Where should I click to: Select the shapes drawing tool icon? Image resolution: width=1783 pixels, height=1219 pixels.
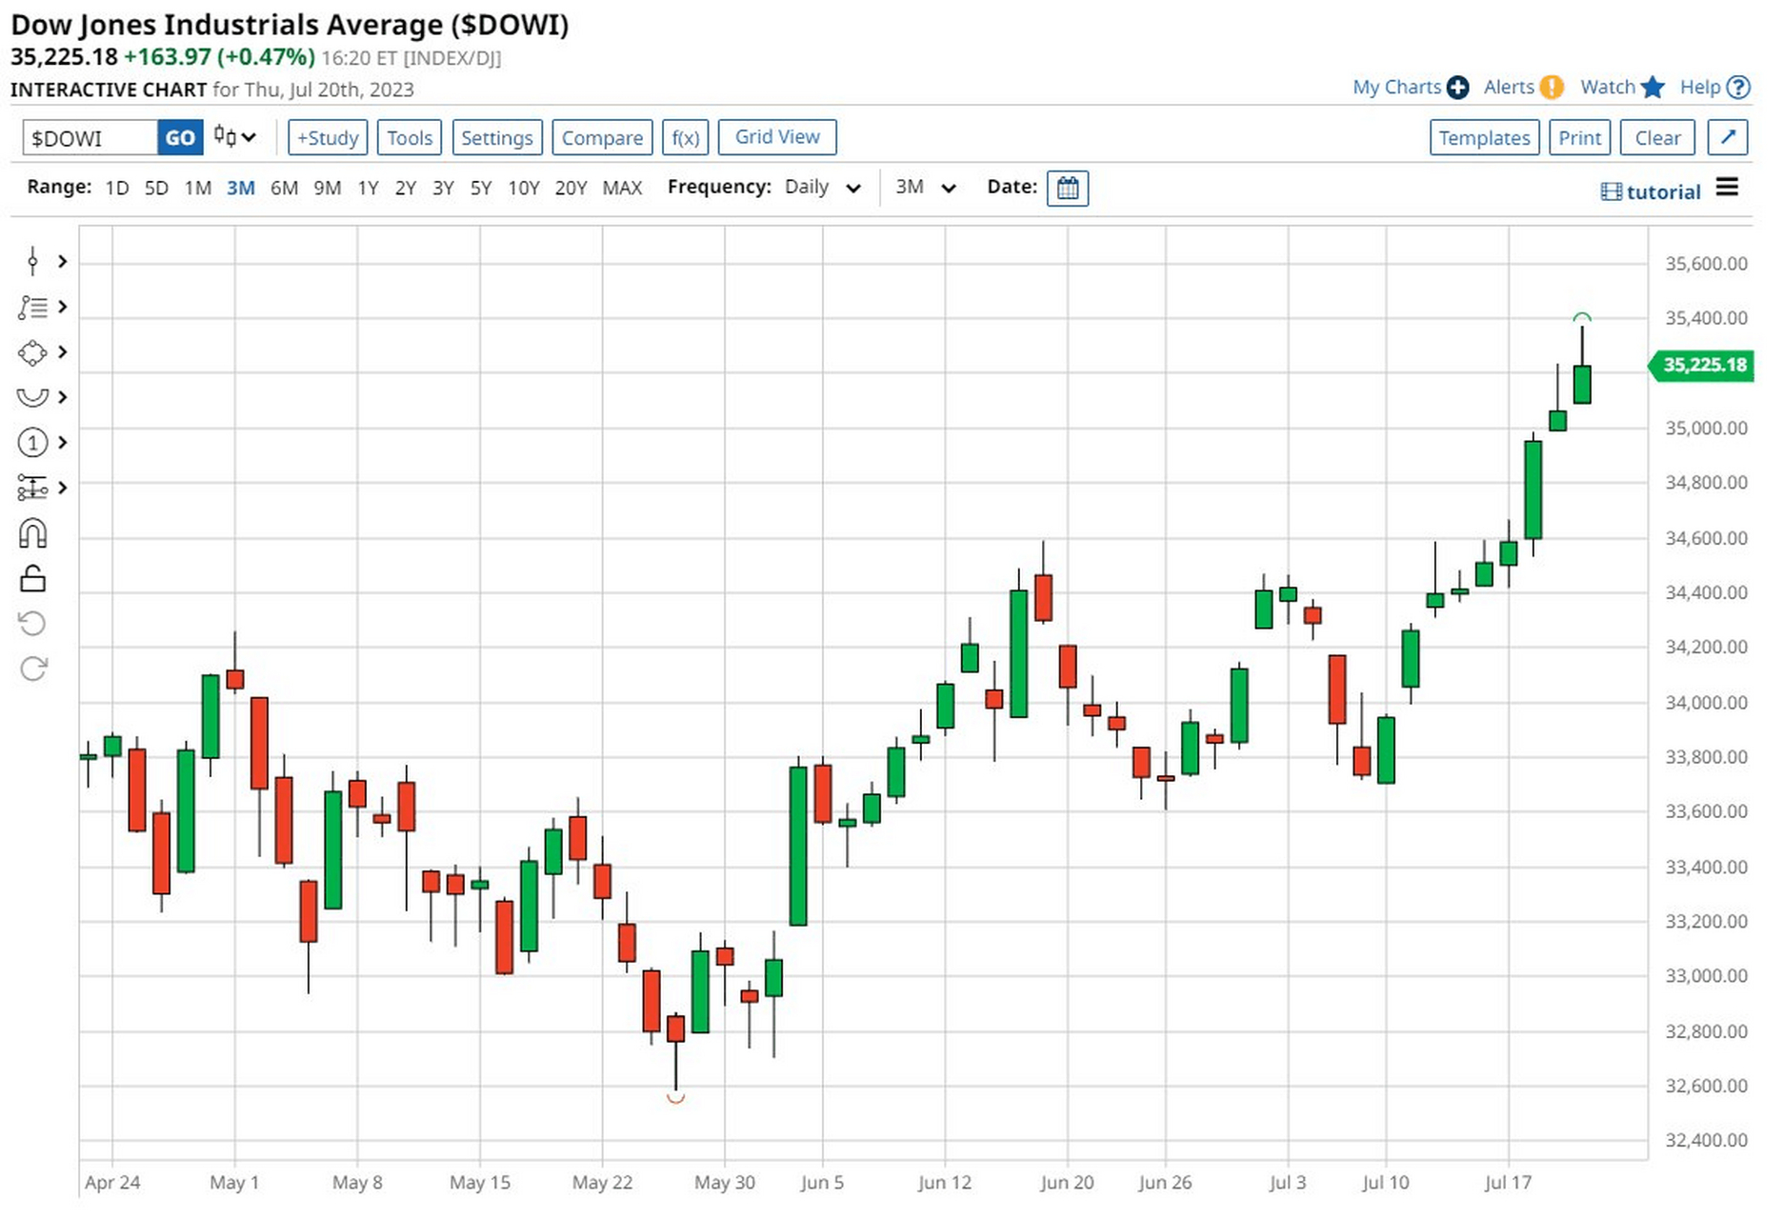[x=32, y=352]
